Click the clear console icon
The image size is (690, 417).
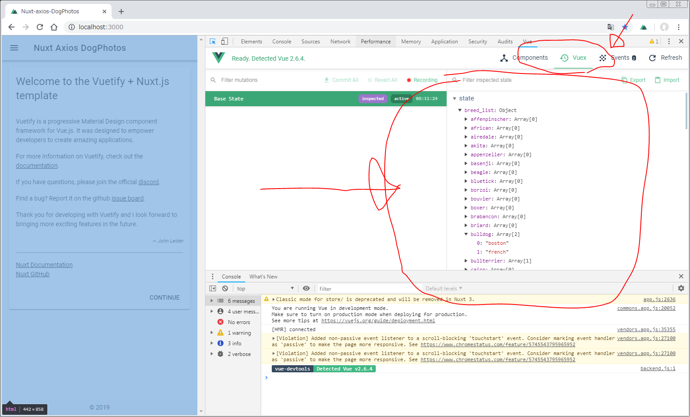coord(225,289)
